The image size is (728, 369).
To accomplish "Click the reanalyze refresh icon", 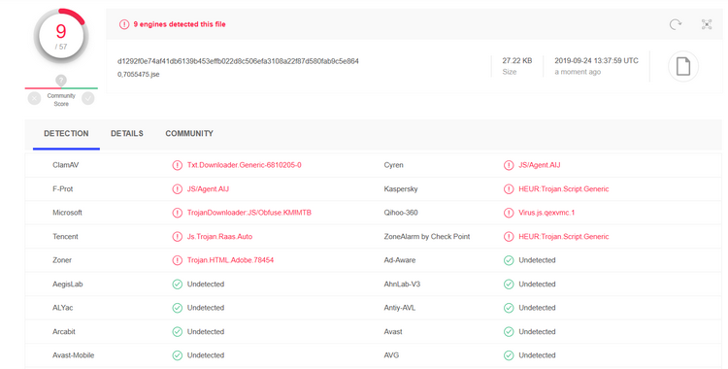I will click(x=676, y=24).
